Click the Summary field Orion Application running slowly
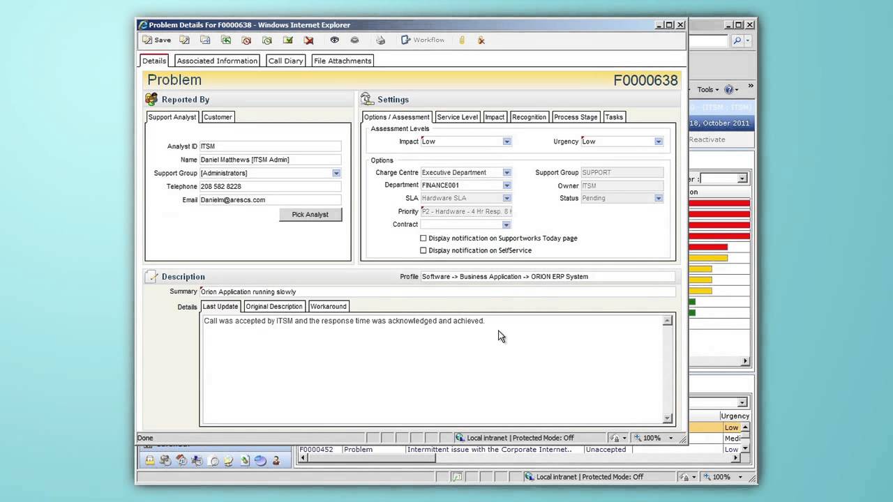Viewport: 893px width, 502px height. pos(437,291)
